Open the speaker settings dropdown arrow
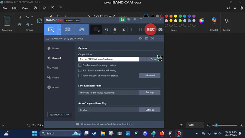This screenshot has height=138, width=245. (x=106, y=32)
